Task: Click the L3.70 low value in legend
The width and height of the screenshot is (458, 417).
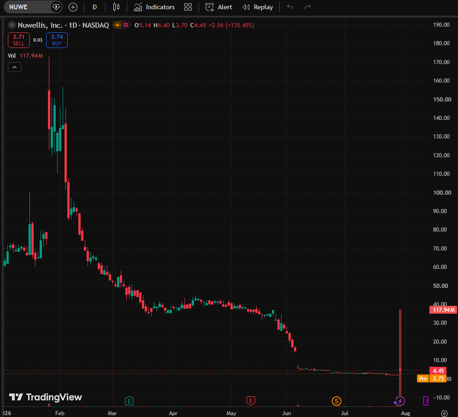Action: 180,25
